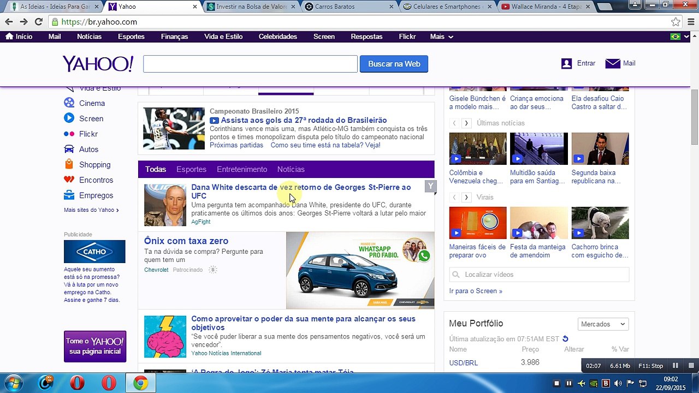This screenshot has width=699, height=393.
Task: Click the Flickr dots icon
Action: [x=69, y=134]
